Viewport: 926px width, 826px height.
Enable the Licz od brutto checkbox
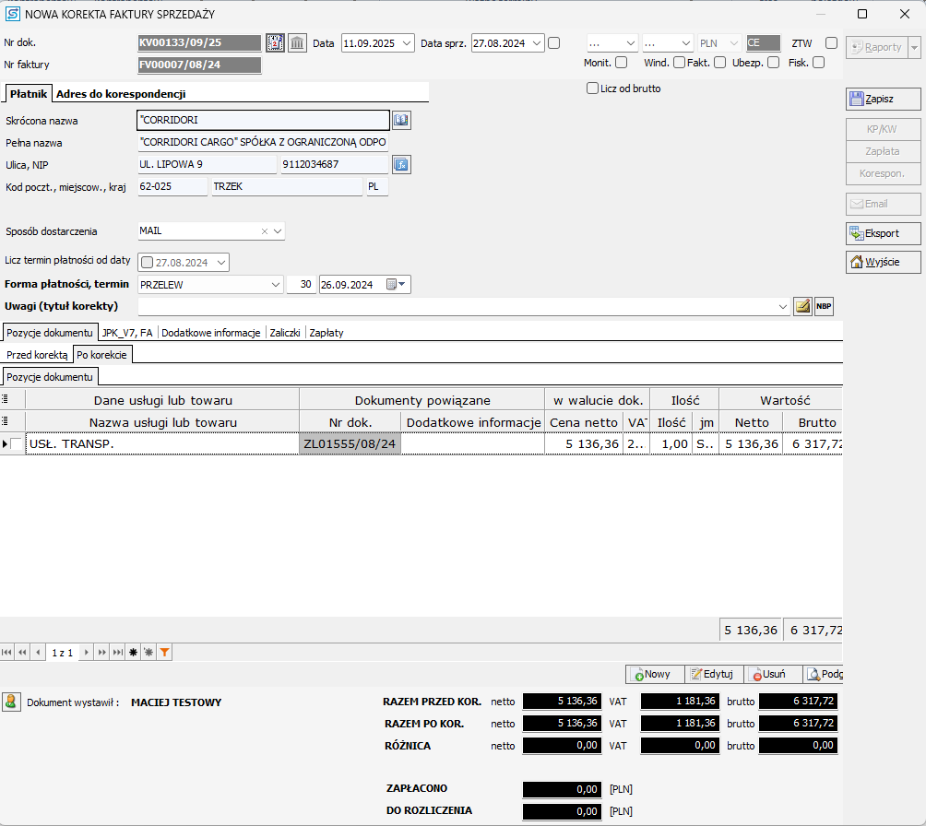click(593, 88)
